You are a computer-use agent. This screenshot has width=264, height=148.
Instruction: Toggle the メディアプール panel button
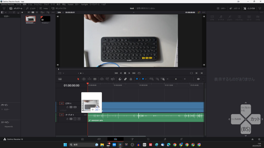point(16,8)
